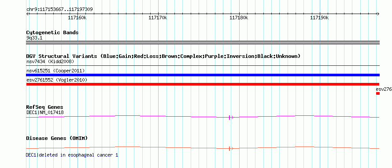Screen dimensions: 392x168
Task: Click the 117180k ruler tick label
Action: coord(239,18)
